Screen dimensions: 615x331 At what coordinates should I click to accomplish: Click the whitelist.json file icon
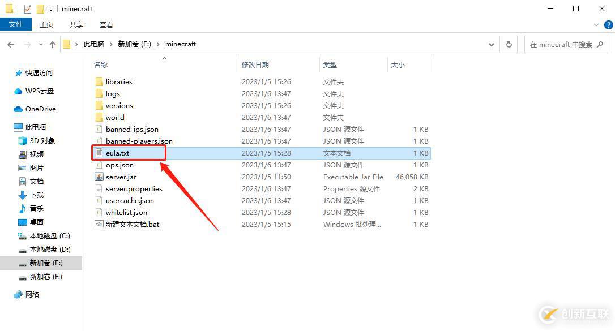coord(99,212)
